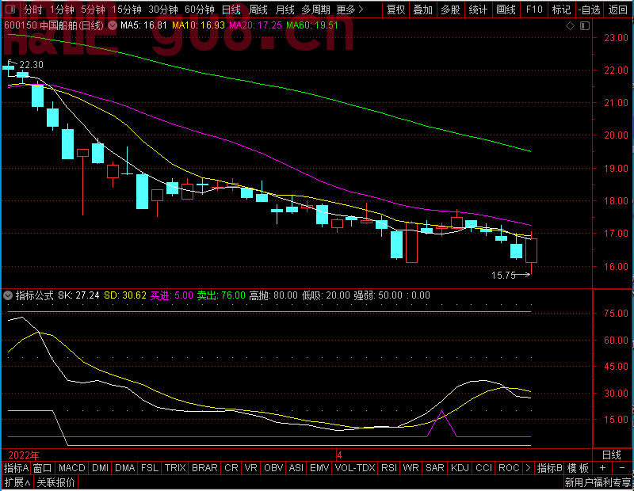This screenshot has width=634, height=491.
Task: Click the MA10: 16.93 label
Action: 198,25
